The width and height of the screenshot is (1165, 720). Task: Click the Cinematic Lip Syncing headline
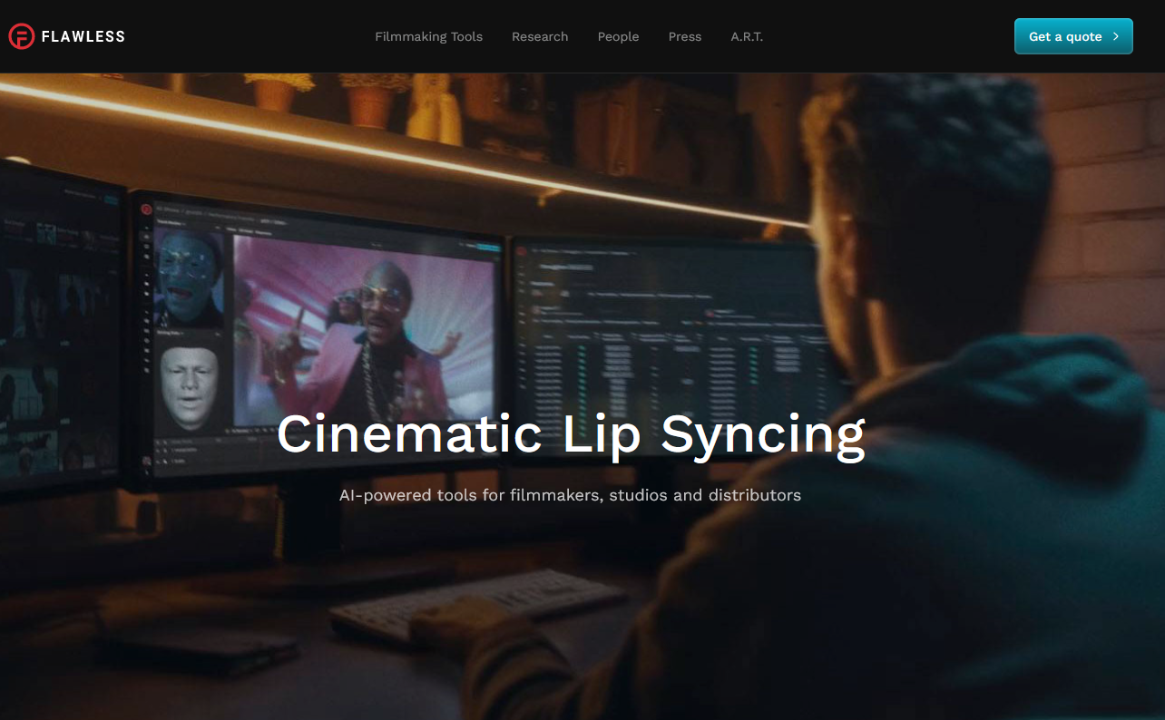click(x=571, y=435)
